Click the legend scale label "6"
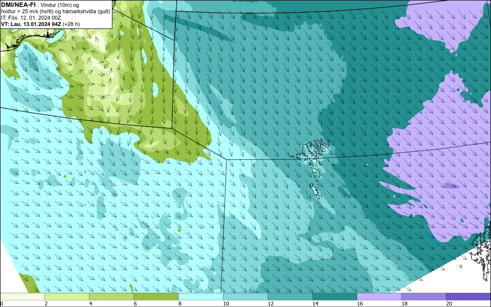This screenshot has width=491, height=307. 136,304
